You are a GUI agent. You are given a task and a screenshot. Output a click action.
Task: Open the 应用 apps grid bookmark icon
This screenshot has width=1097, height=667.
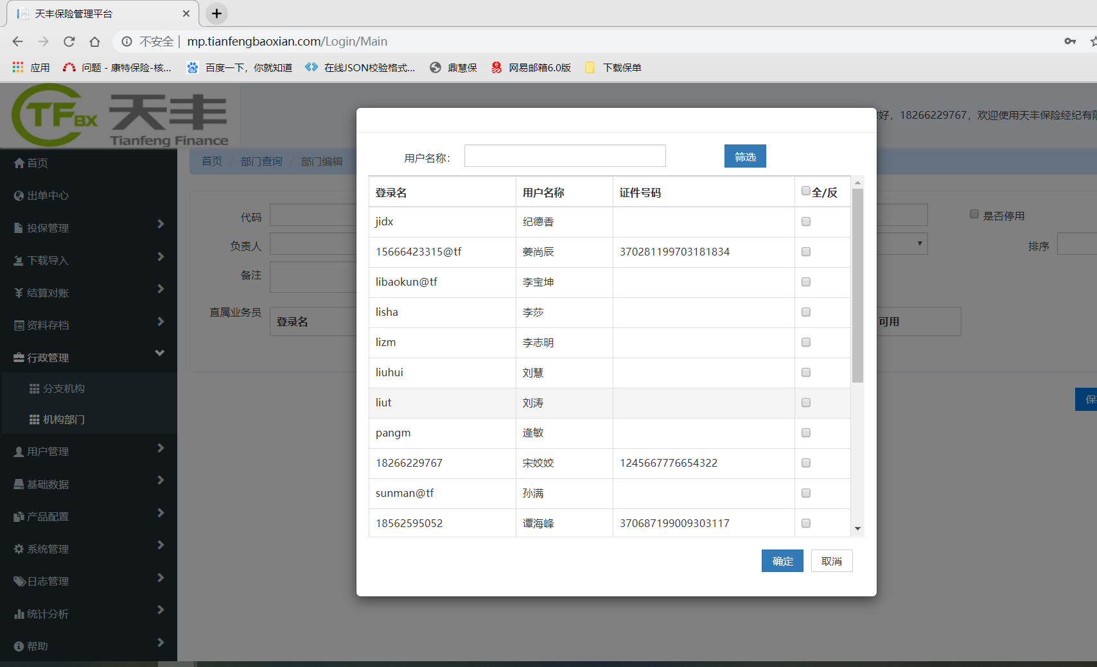click(18, 67)
